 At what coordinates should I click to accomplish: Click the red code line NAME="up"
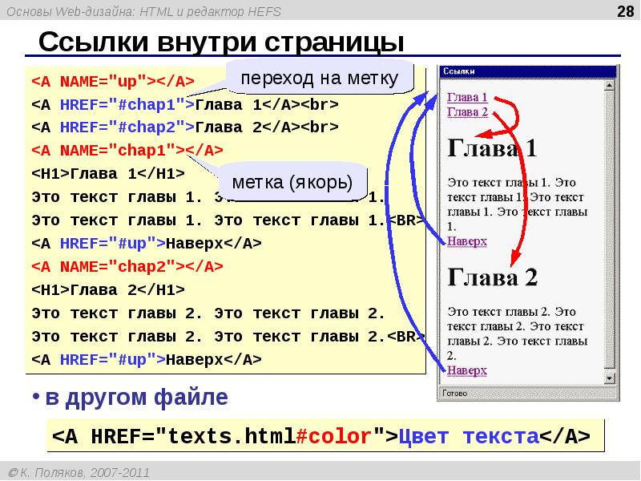(x=112, y=83)
